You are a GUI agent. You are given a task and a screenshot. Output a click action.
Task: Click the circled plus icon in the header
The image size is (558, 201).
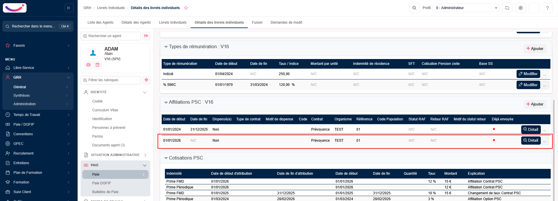click(521, 8)
